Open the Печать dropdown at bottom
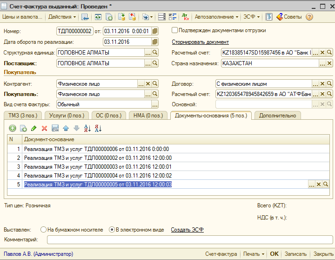 (x=254, y=254)
